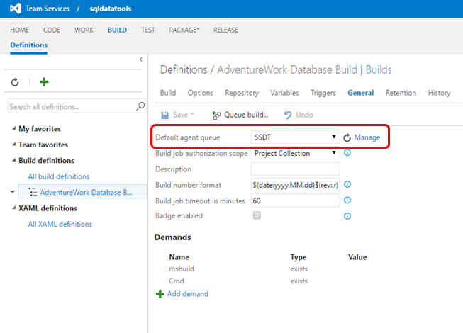463x333 pixels.
Task: Collapse the left pane with chevron
Action: click(141, 60)
